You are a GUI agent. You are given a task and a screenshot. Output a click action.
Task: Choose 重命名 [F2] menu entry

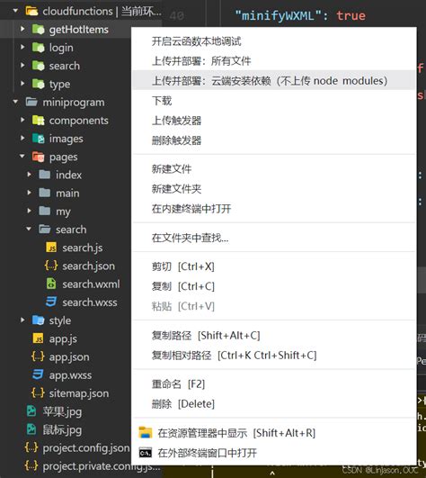click(x=178, y=384)
